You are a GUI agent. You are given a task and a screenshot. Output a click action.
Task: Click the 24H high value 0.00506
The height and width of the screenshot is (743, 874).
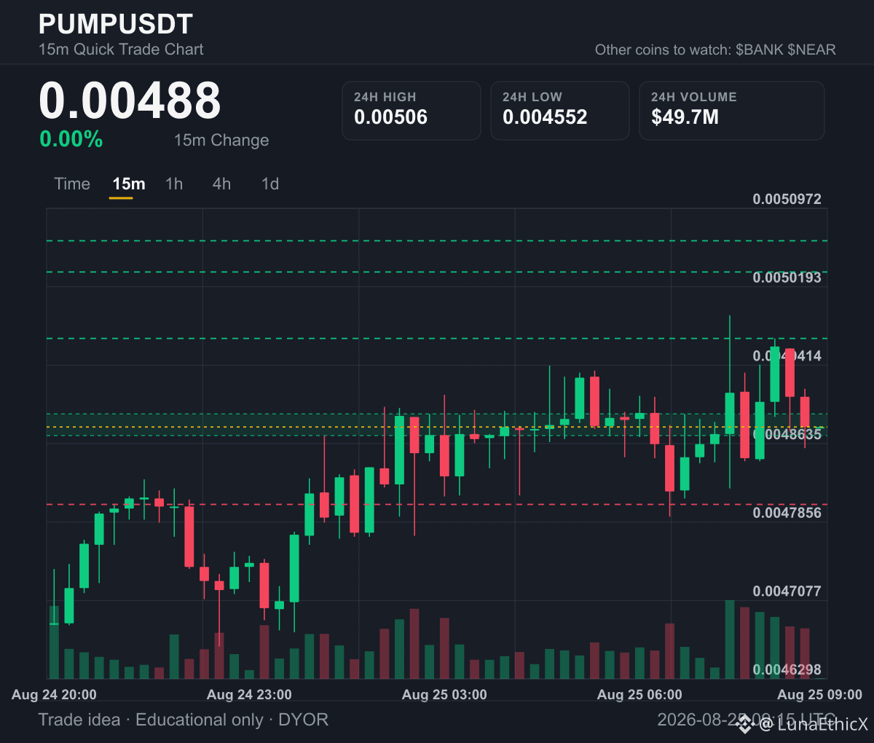(x=391, y=117)
